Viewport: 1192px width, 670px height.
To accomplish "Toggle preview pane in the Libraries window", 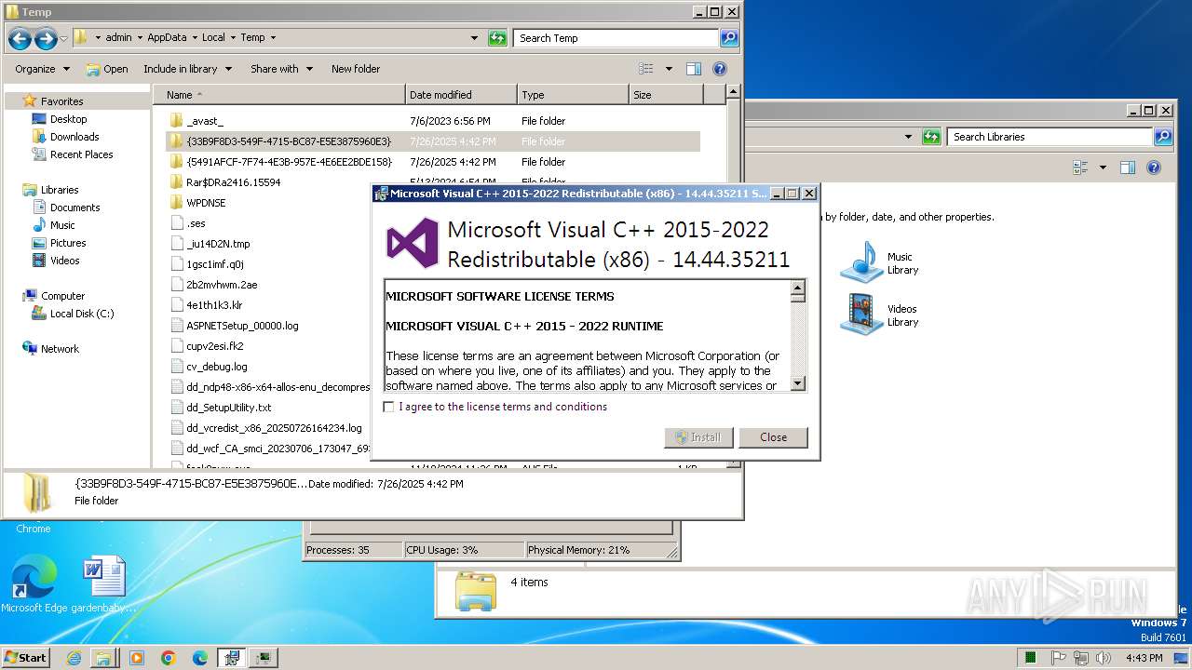I will tap(1128, 167).
